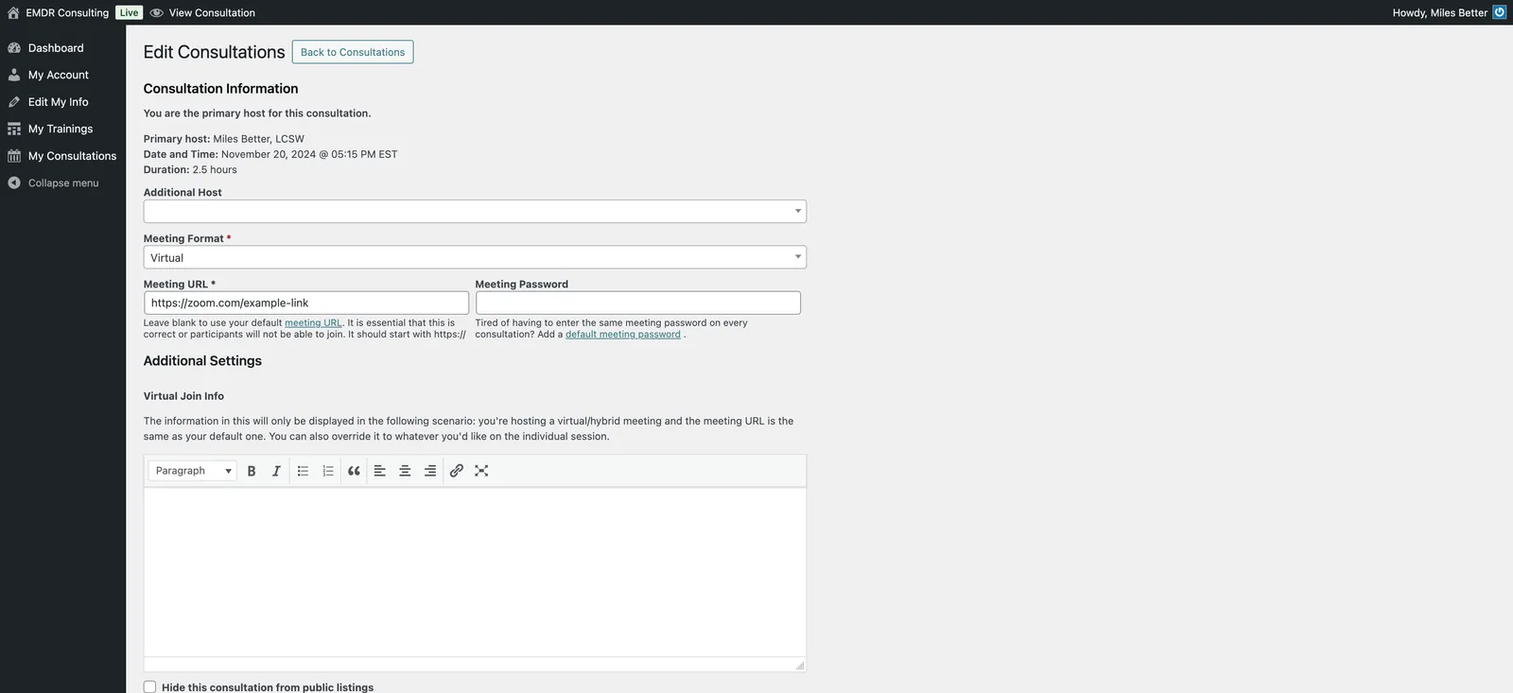Click into the Meeting URL field
This screenshot has width=1513, height=693.
tap(306, 303)
